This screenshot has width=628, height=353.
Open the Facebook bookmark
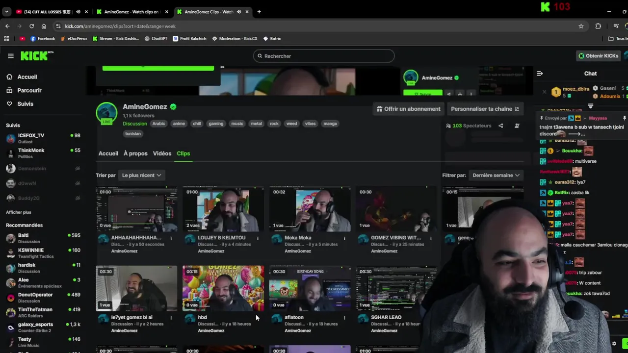43,38
